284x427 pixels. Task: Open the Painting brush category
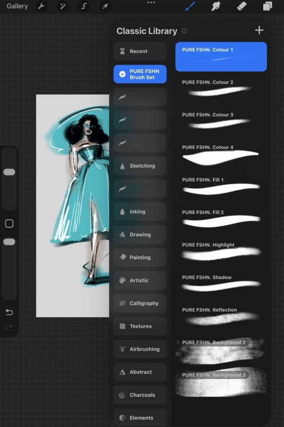coord(140,257)
